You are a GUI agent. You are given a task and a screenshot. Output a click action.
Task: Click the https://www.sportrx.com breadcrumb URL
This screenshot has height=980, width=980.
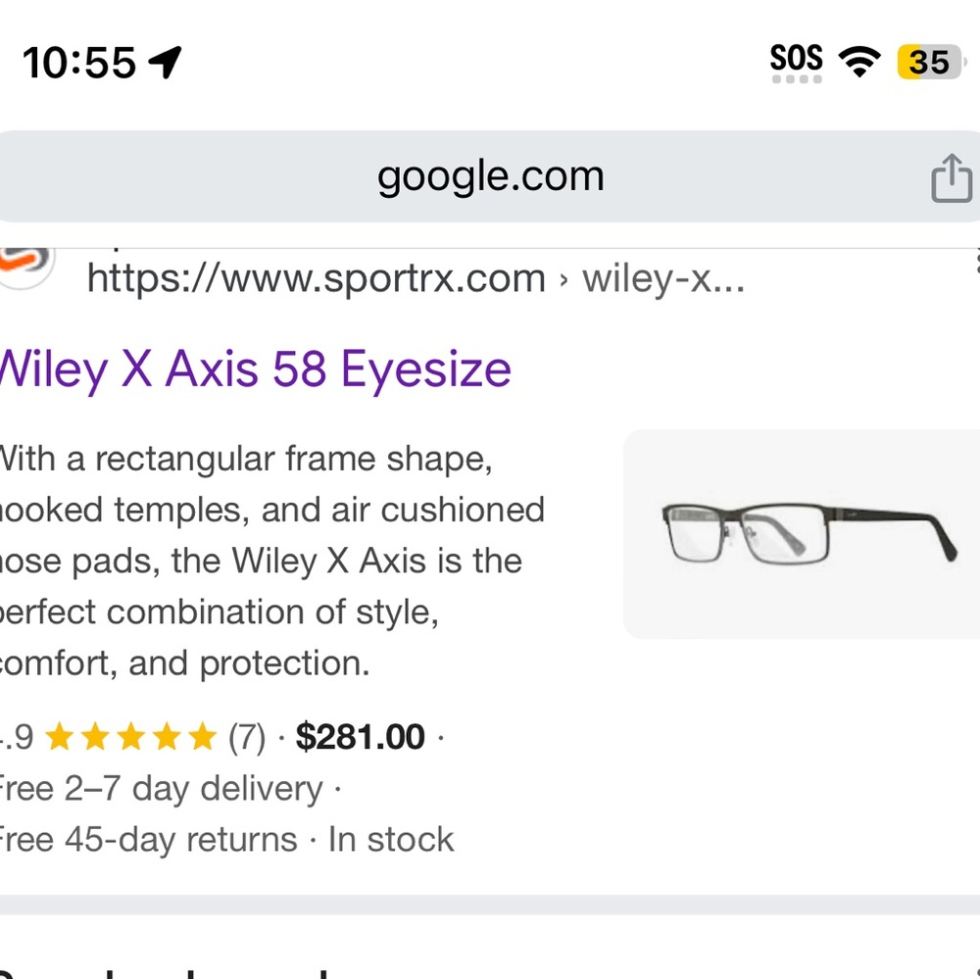tap(315, 279)
